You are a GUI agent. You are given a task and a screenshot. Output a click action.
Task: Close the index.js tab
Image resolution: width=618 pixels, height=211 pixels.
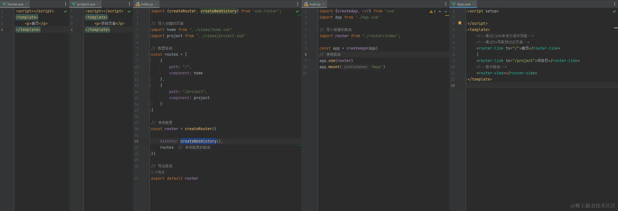coord(156,4)
